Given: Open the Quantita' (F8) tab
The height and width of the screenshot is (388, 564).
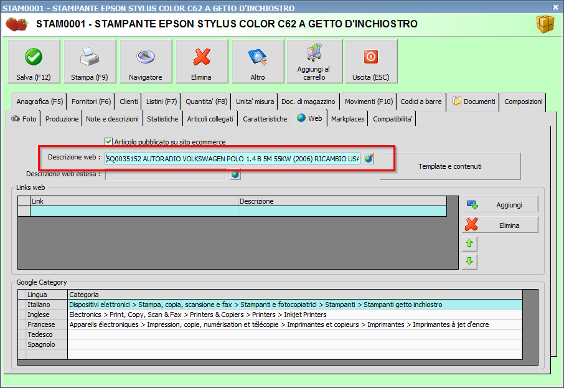Looking at the screenshot, I should (207, 102).
